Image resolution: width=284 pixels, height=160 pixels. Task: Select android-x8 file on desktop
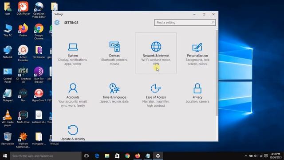coord(39,117)
